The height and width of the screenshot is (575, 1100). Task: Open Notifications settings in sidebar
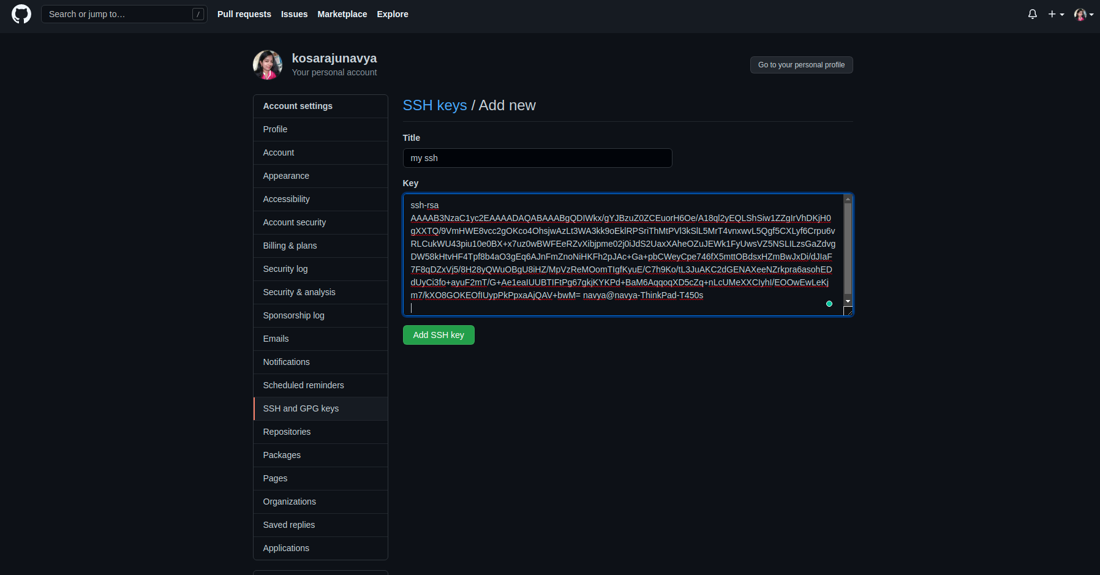[x=320, y=362]
